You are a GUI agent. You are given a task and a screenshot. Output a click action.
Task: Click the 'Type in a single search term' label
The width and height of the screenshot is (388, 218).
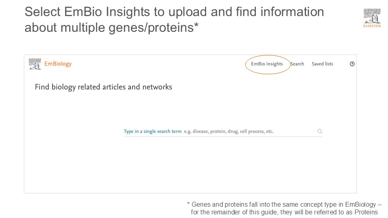point(152,131)
